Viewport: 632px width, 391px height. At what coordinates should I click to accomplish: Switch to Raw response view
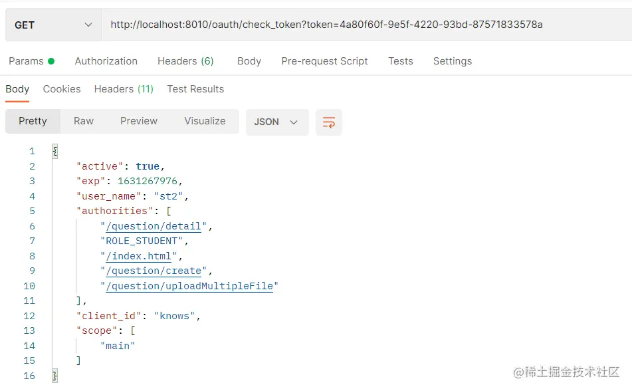coord(84,121)
